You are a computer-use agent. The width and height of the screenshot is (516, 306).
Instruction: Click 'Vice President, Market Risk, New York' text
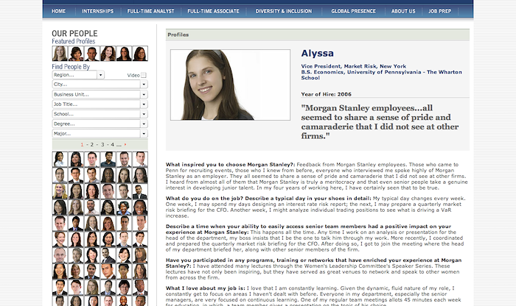(353, 66)
